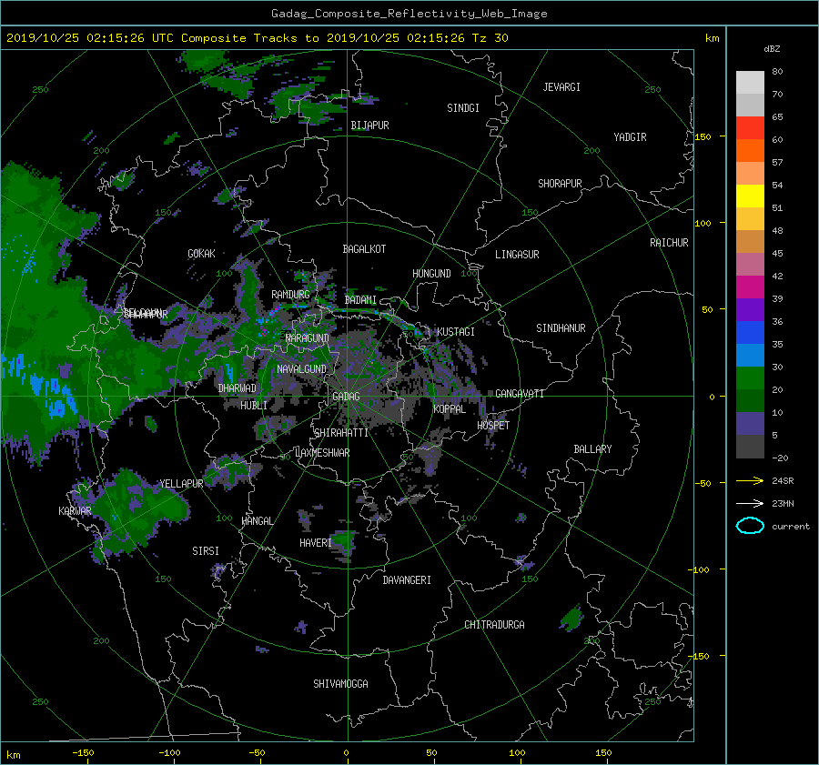Select the 'HUBLI' city label

tap(254, 406)
